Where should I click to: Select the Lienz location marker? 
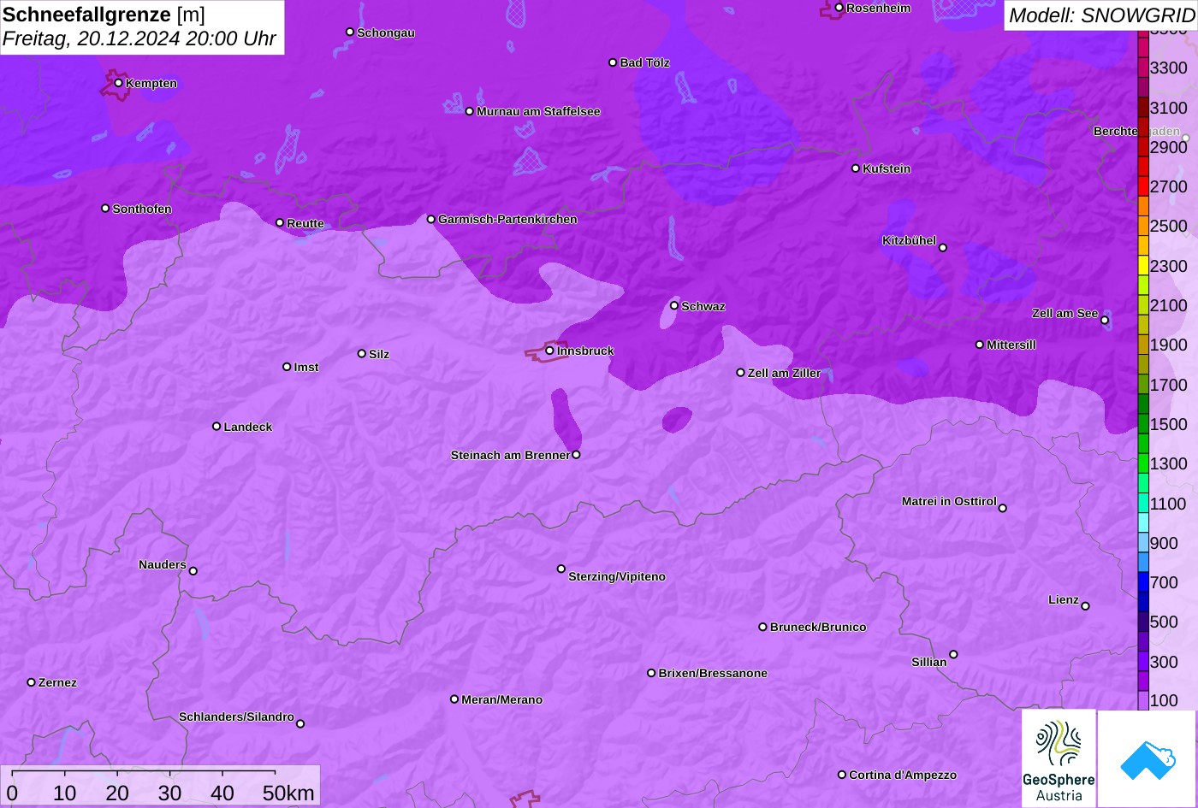click(1085, 606)
